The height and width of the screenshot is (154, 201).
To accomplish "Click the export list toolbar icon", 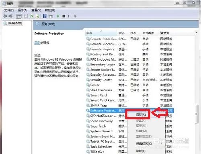I will [x=37, y=16].
